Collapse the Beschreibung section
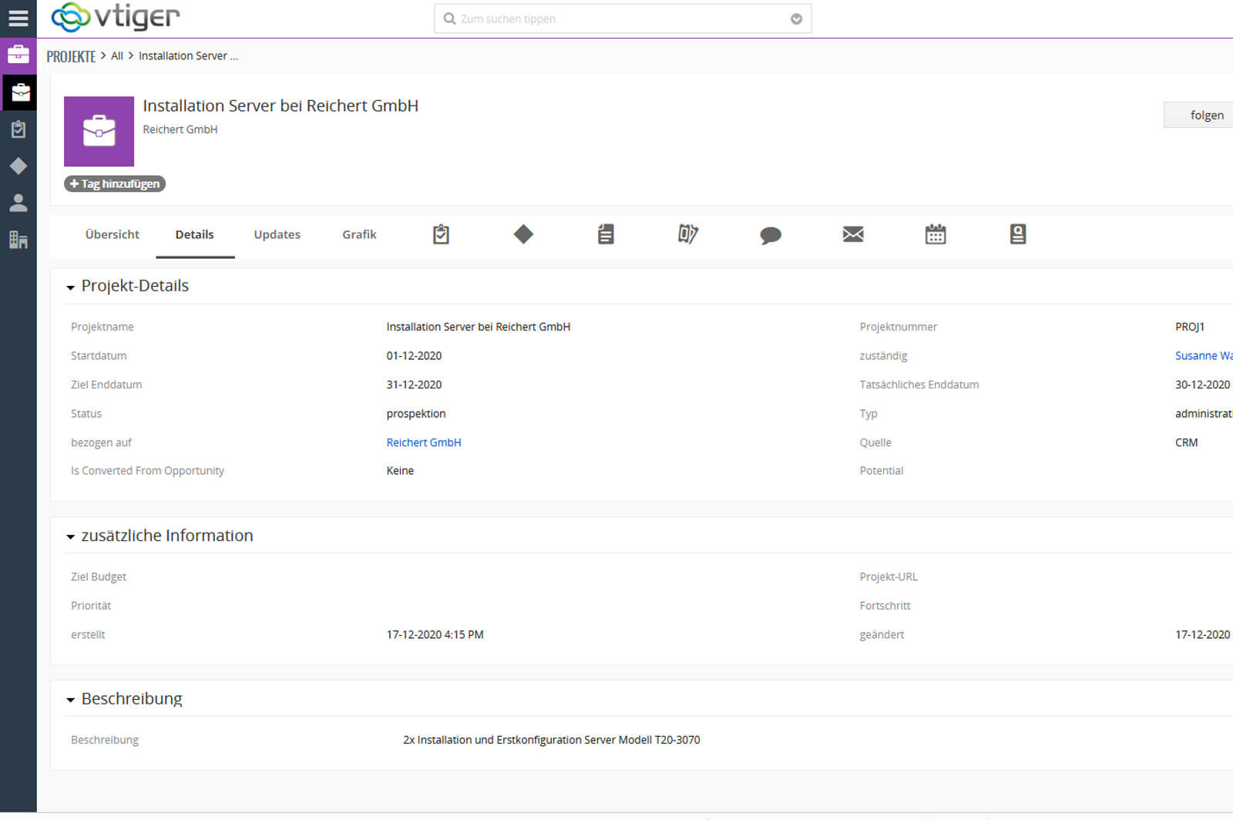1233x820 pixels. 71,701
